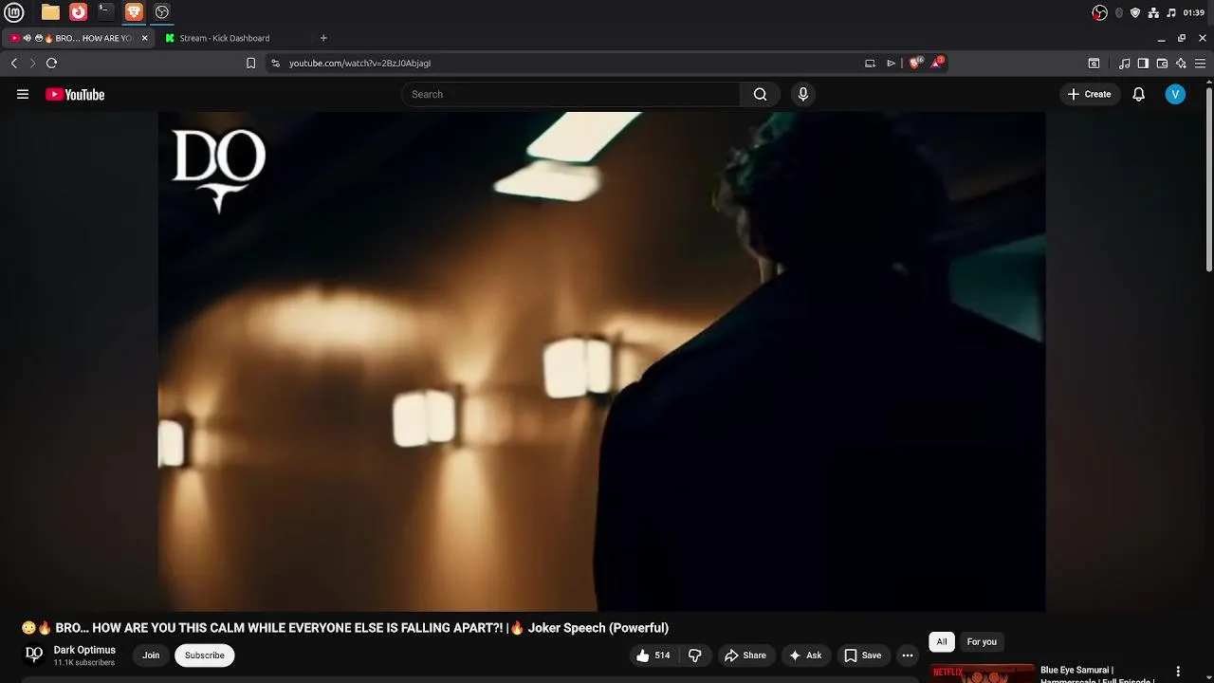Mute the playing YouTube tab via its audio icon
1214x683 pixels.
(27, 38)
